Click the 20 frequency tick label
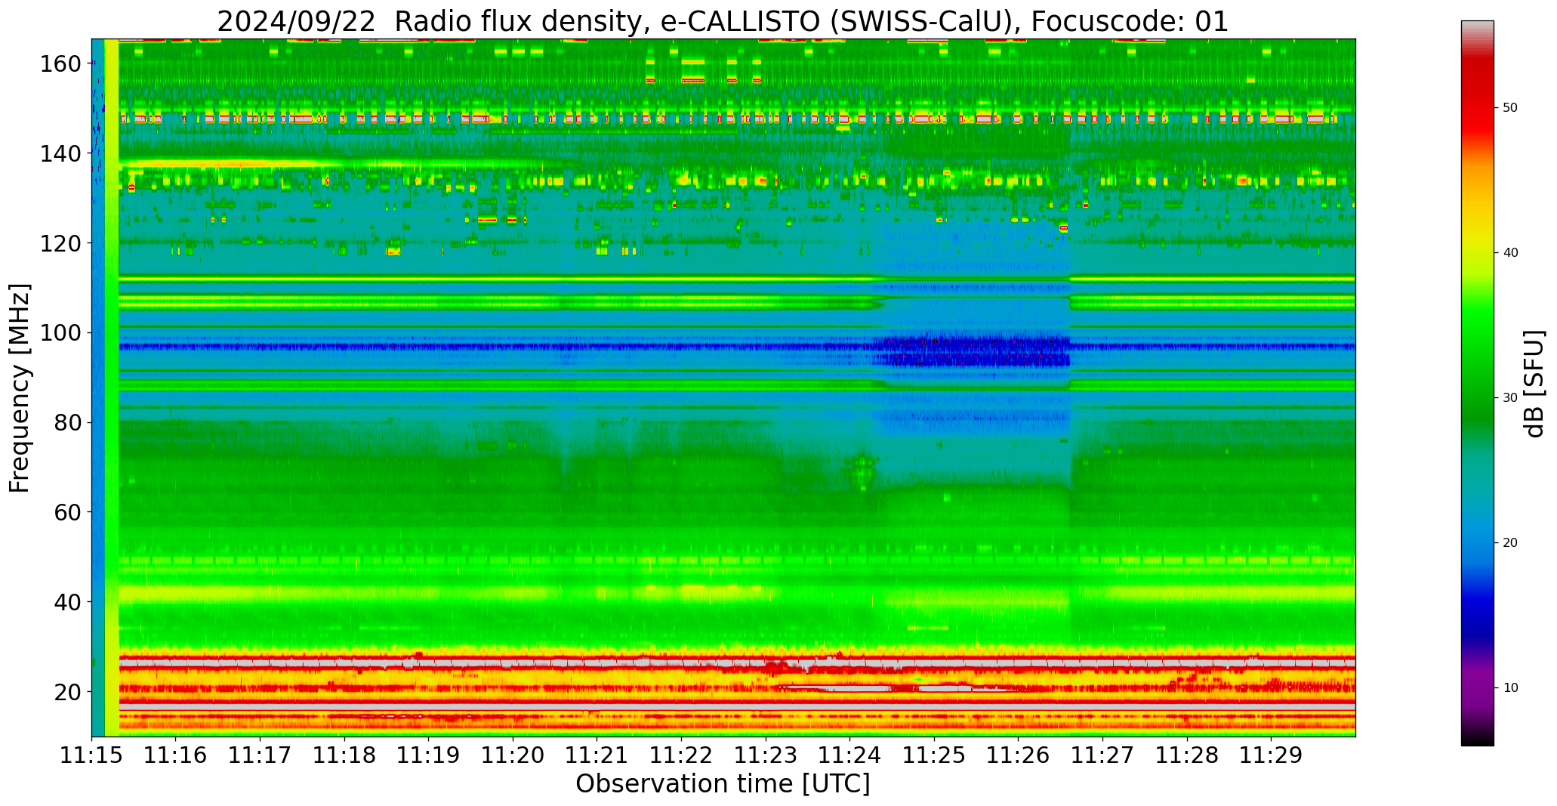The height and width of the screenshot is (806, 1557). tap(68, 692)
